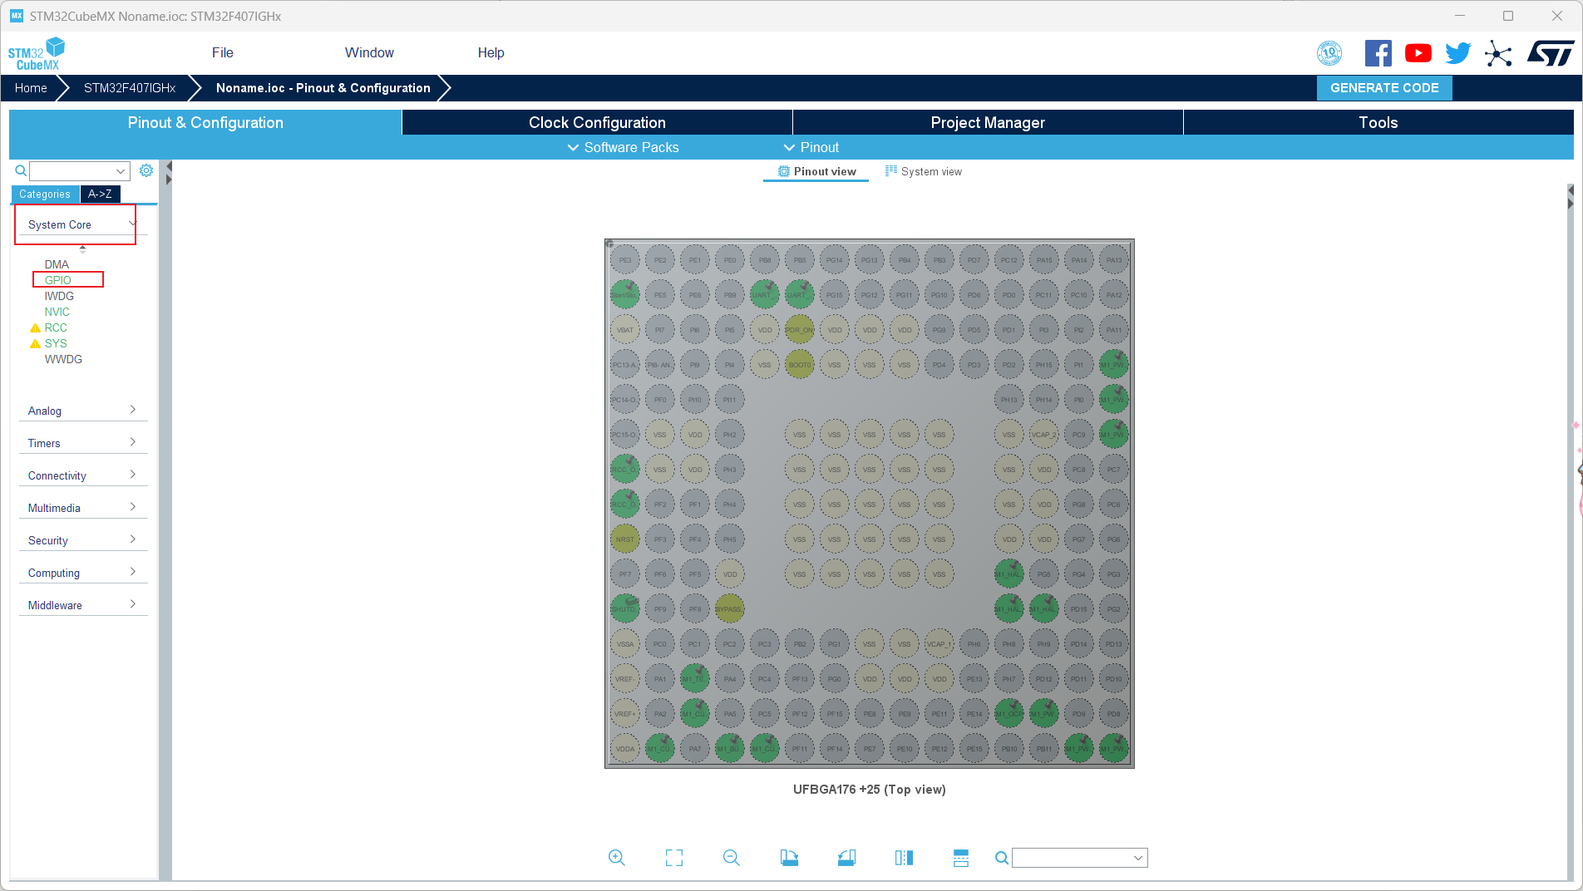Select GPIO under System Core
Image resolution: width=1583 pixels, height=891 pixels.
pyautogui.click(x=58, y=280)
